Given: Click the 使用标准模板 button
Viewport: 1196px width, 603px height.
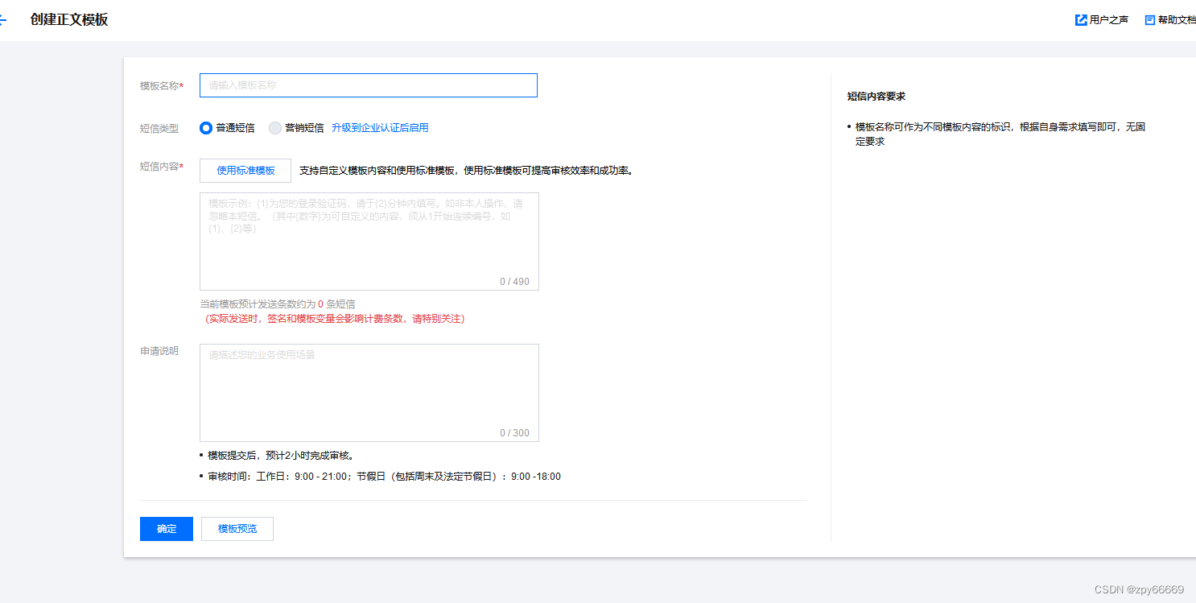Looking at the screenshot, I should (245, 171).
